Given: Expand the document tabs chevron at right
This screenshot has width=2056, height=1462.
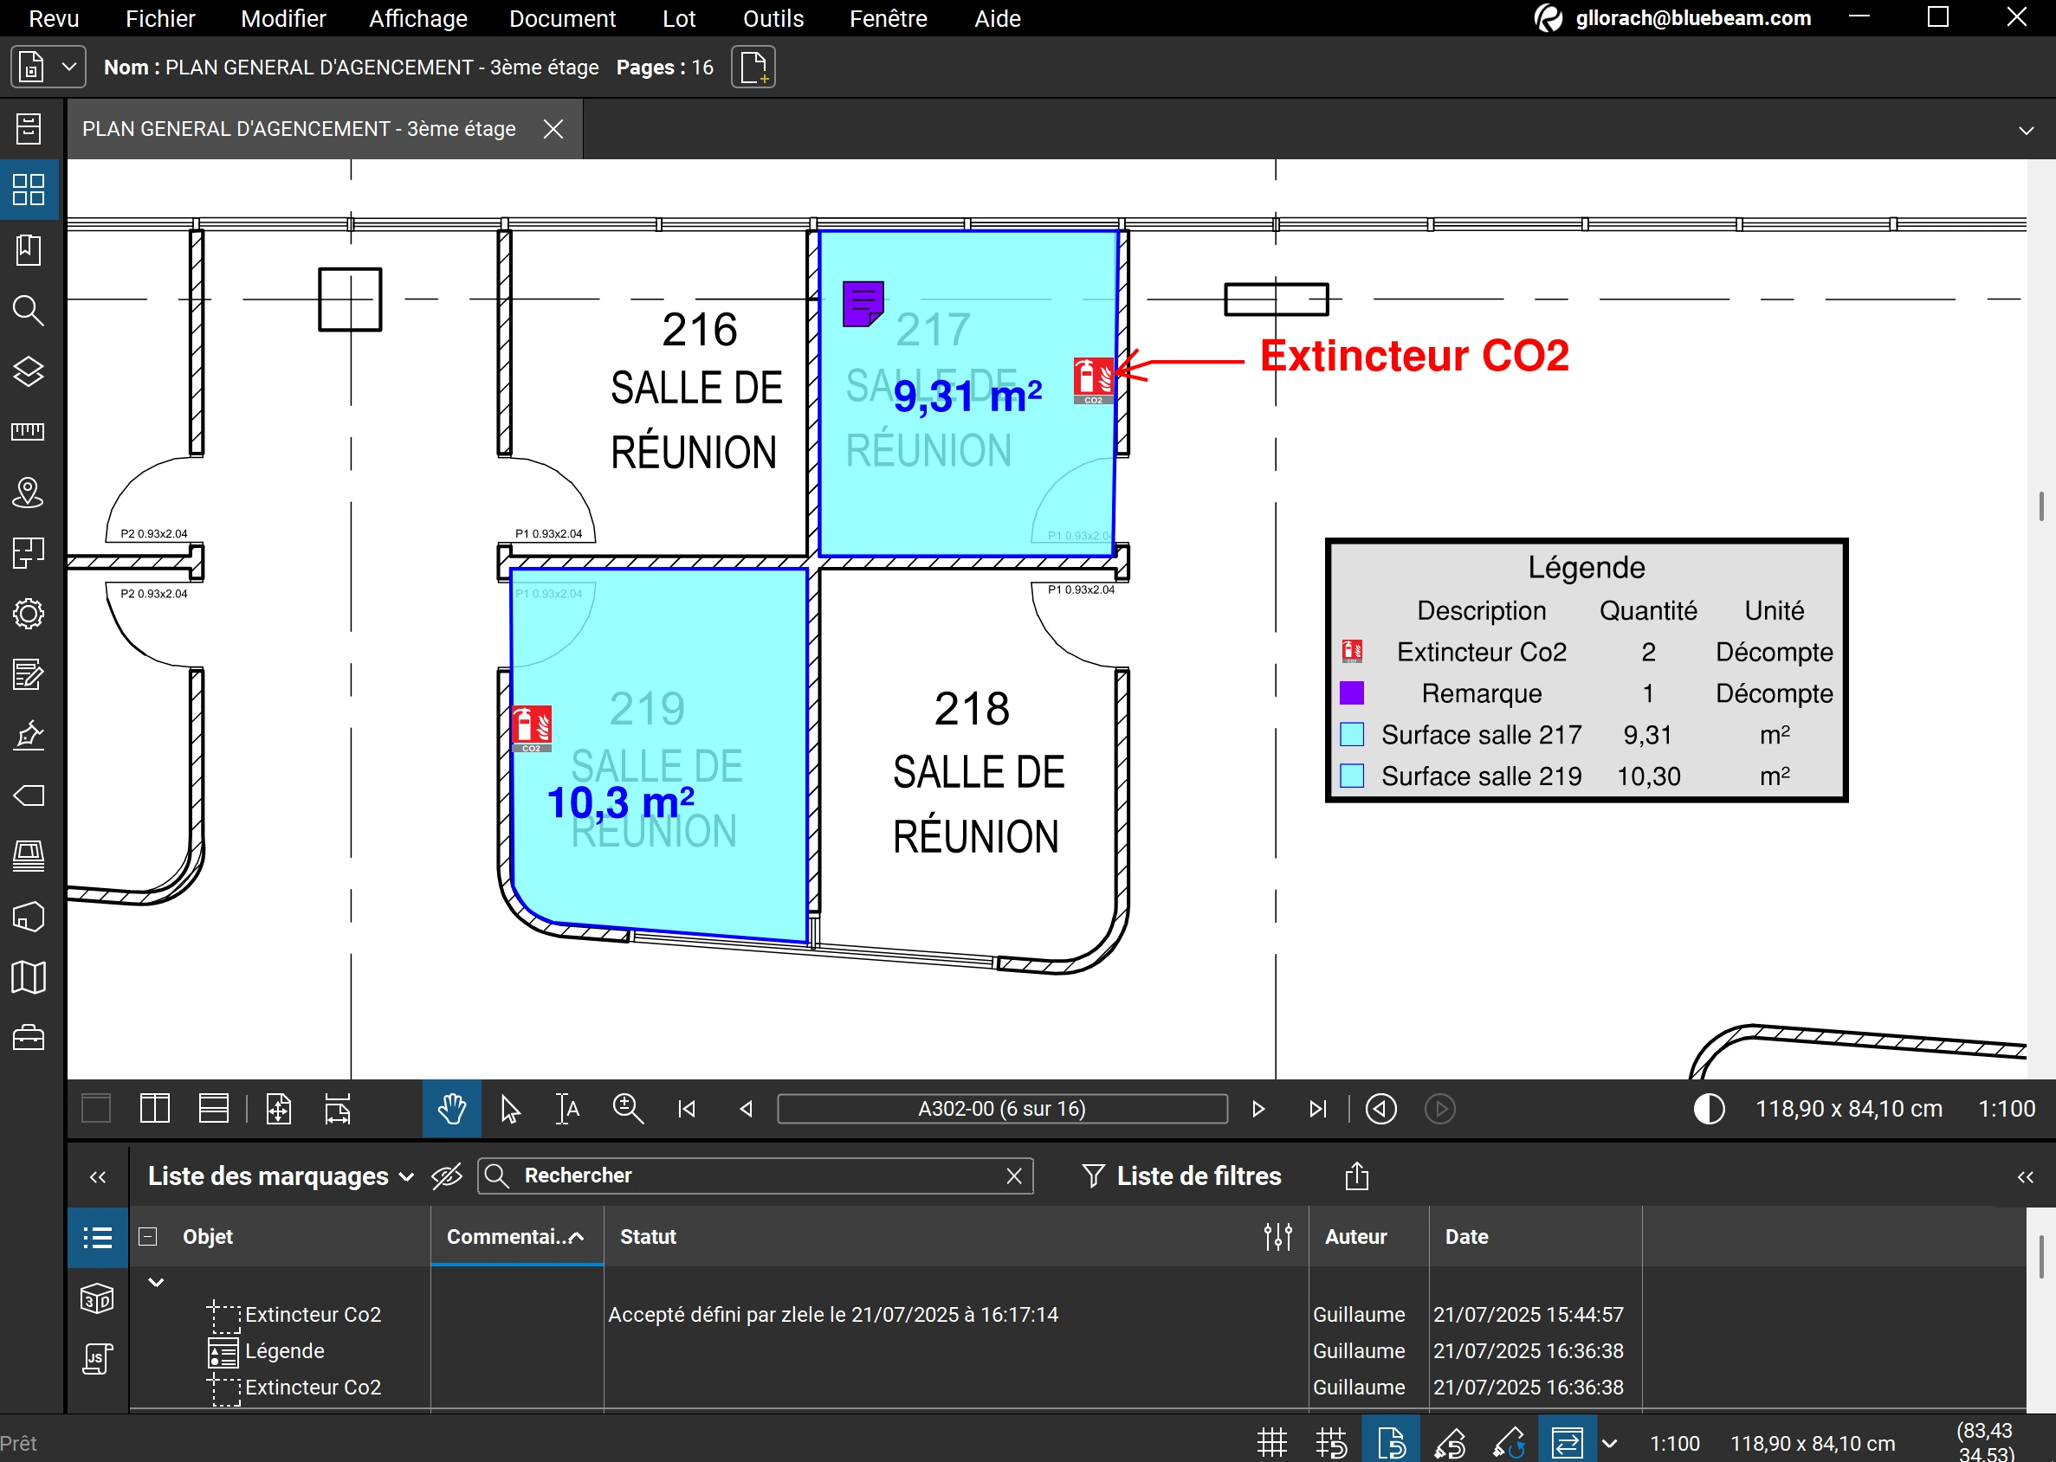Looking at the screenshot, I should point(2026,131).
